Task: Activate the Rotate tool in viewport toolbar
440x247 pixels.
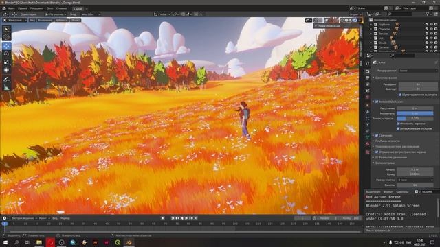Action: [6, 54]
